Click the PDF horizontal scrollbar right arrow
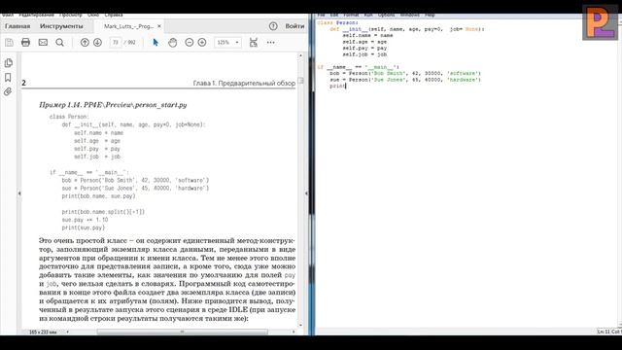Image resolution: width=622 pixels, height=350 pixels. 294,332
